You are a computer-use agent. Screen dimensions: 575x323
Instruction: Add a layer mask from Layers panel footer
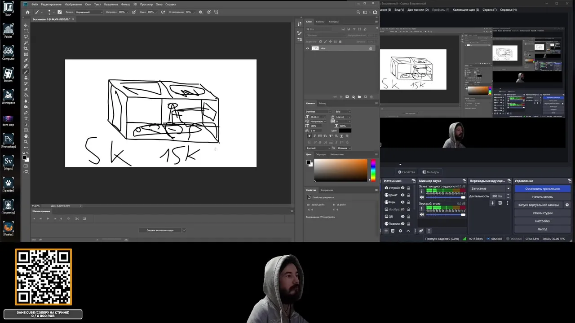click(x=347, y=97)
